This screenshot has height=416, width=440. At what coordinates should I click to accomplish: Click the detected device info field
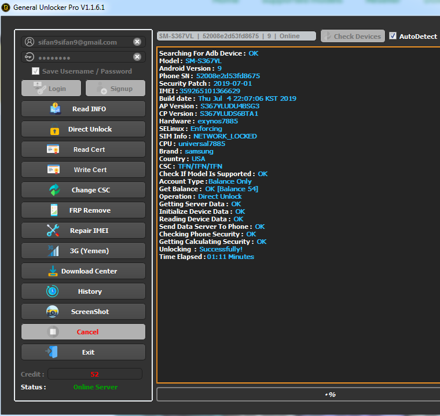[236, 36]
